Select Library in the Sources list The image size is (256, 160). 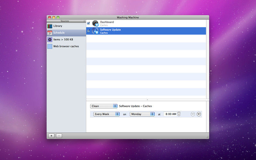pyautogui.click(x=66, y=26)
